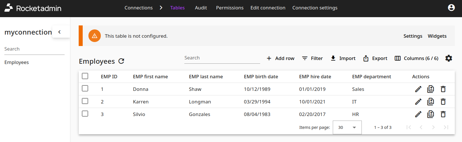The width and height of the screenshot is (462, 142).
Task: Delete the Donna Shaw row
Action: pyautogui.click(x=443, y=89)
